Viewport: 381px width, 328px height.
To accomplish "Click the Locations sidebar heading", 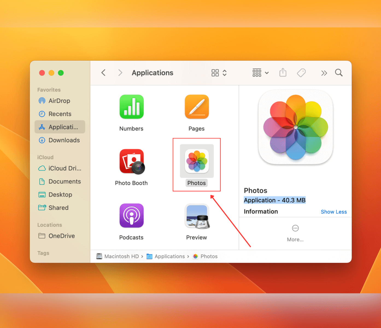I will tap(50, 225).
